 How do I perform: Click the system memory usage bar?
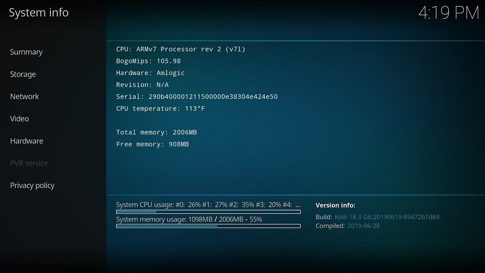tap(208, 226)
